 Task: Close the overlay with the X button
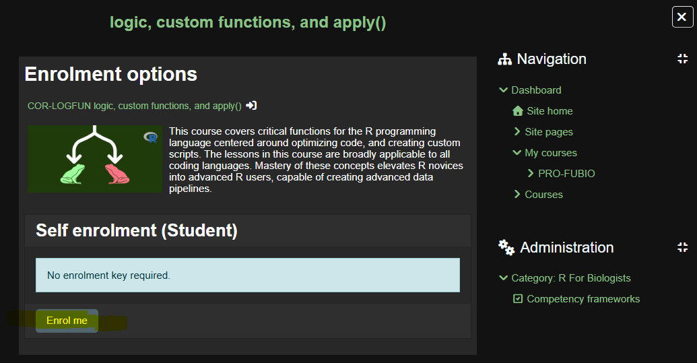[x=682, y=16]
